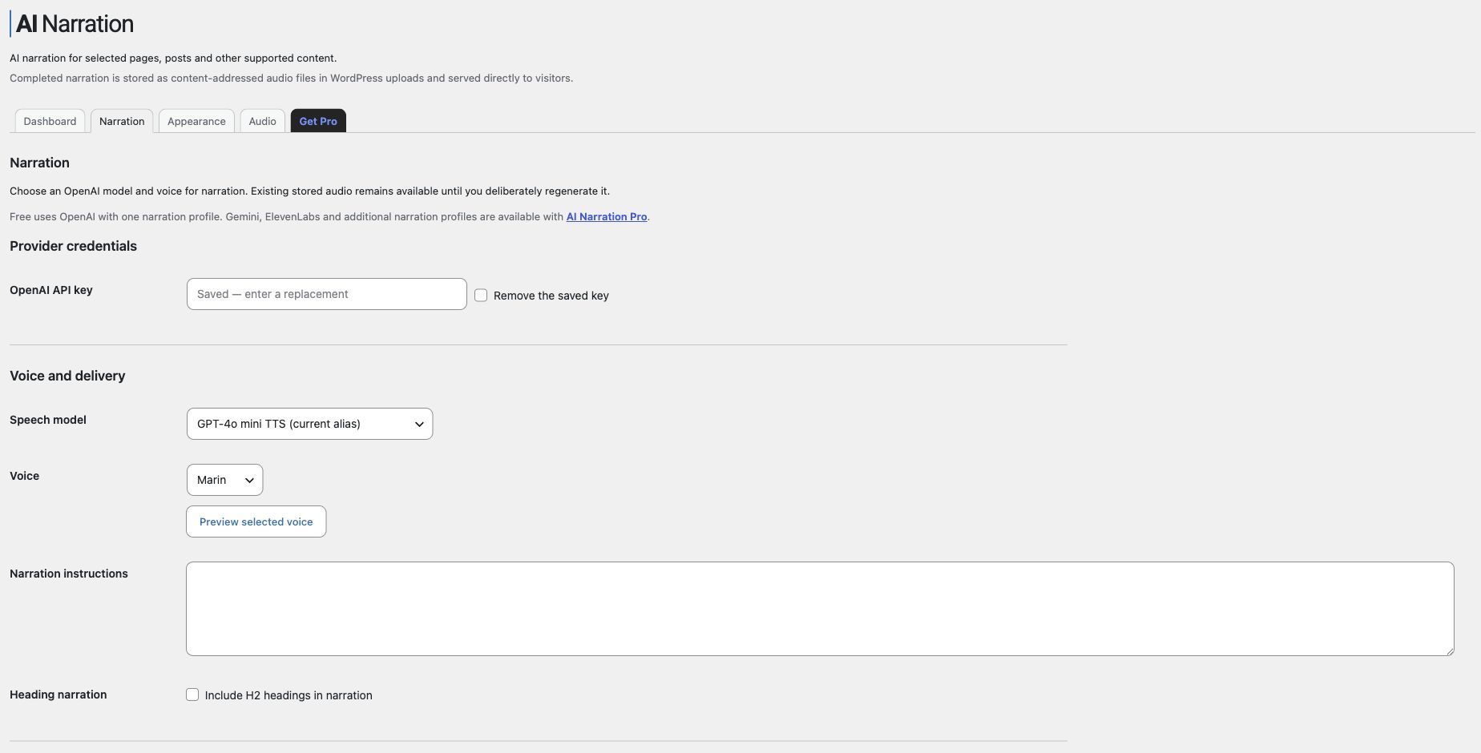Click the AI Narration page title
The height and width of the screenshot is (753, 1481).
75,24
